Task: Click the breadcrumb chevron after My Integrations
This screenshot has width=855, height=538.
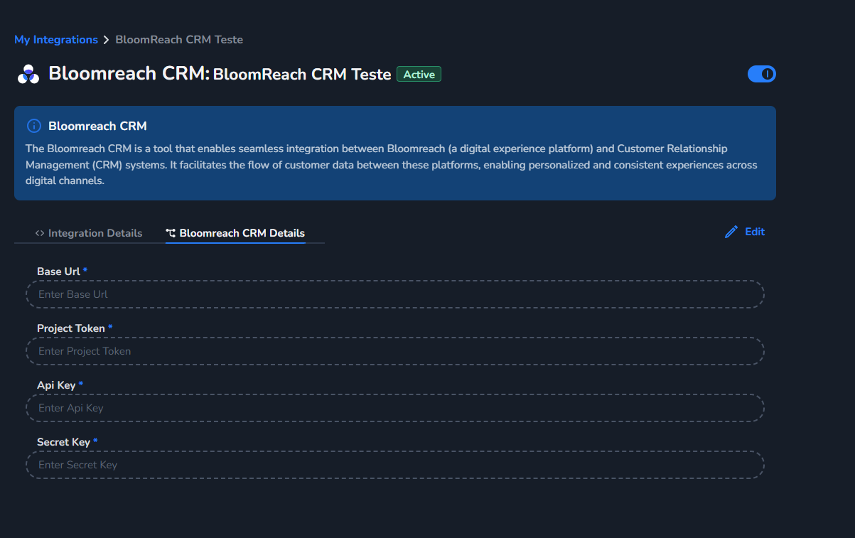Action: click(x=107, y=40)
